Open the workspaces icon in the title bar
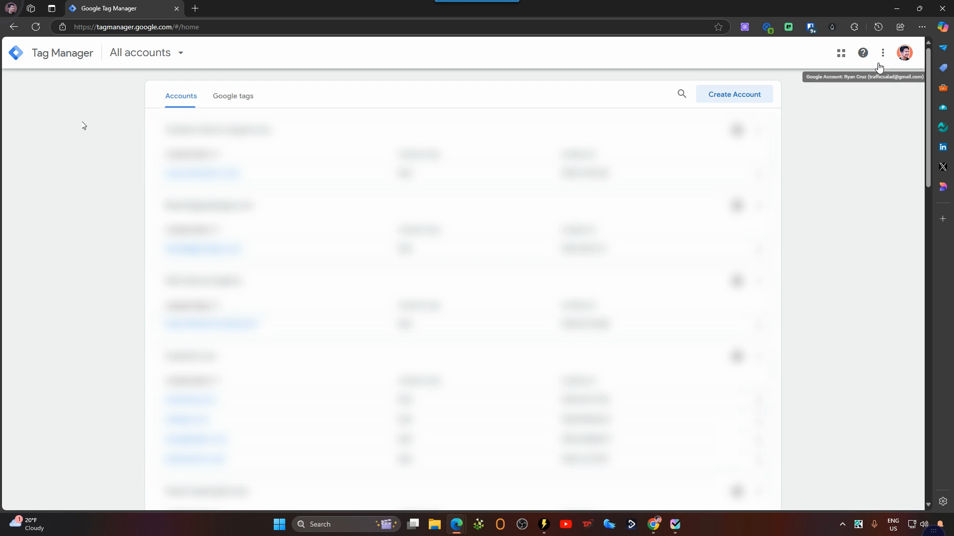Image resolution: width=954 pixels, height=536 pixels. 31,8
